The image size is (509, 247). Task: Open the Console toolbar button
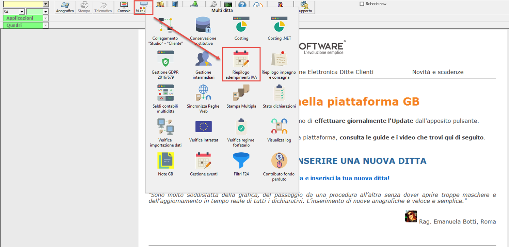click(x=124, y=7)
